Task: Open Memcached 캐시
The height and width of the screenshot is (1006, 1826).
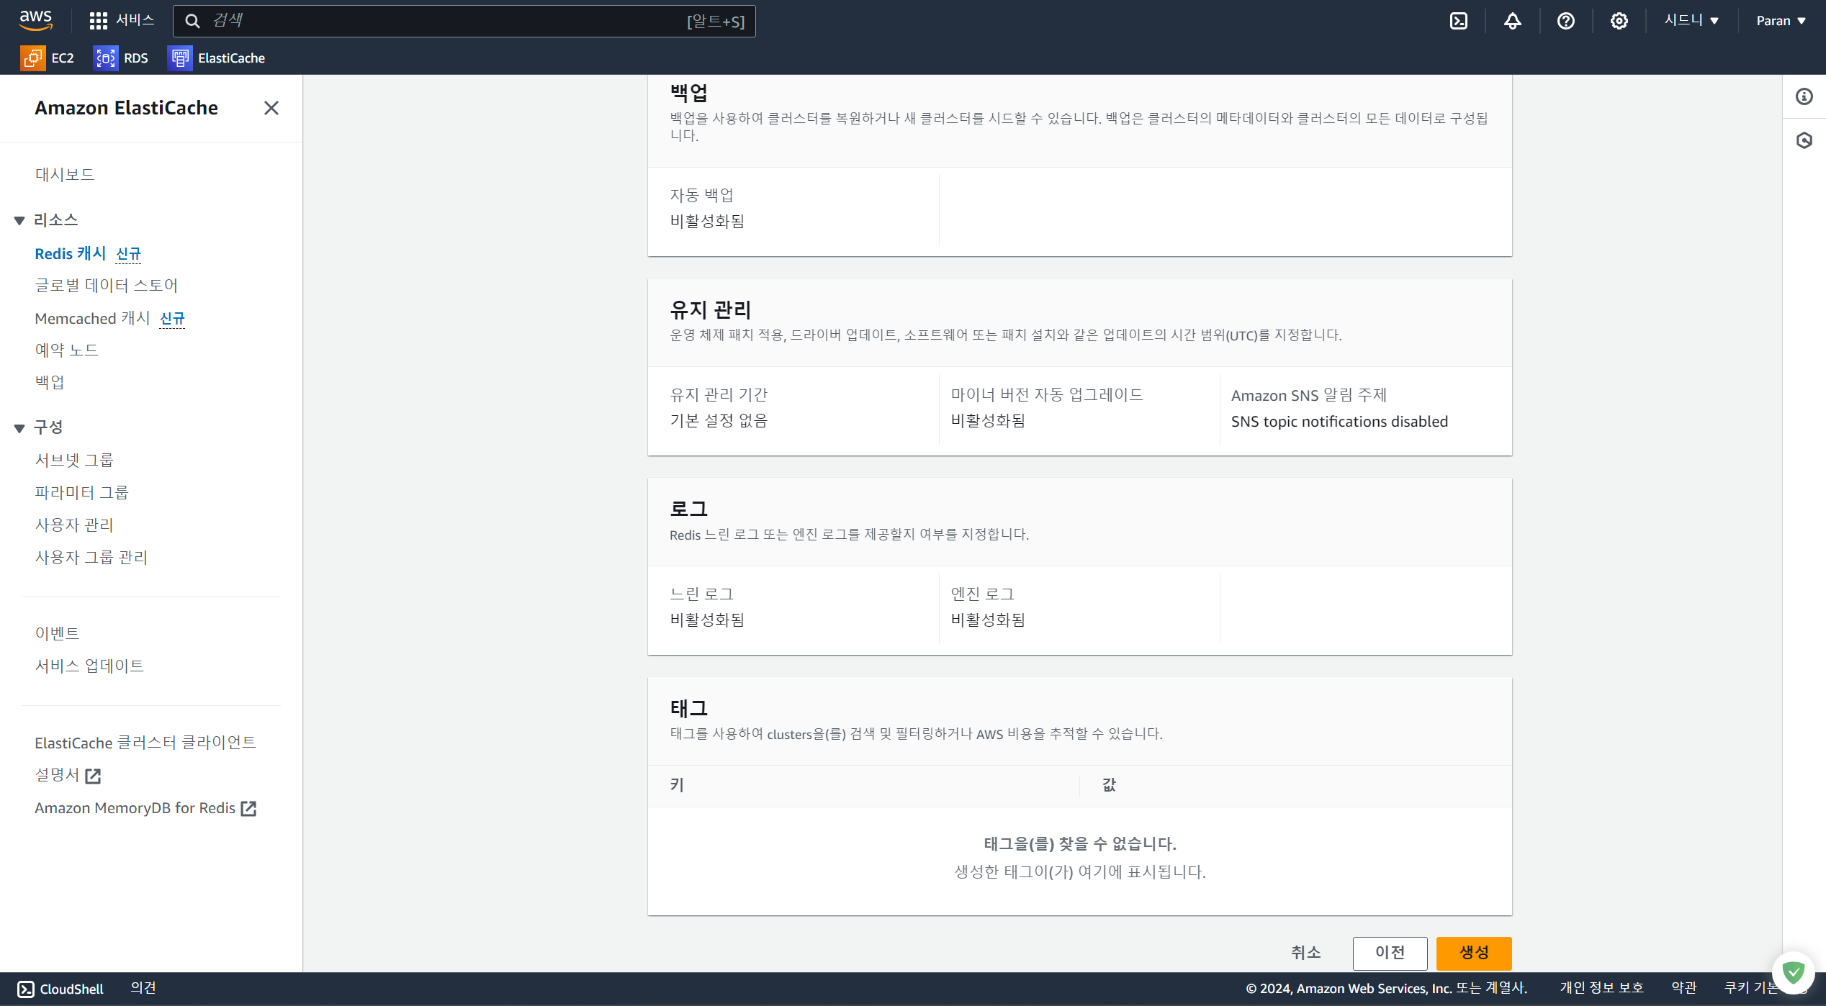Action: pyautogui.click(x=91, y=318)
